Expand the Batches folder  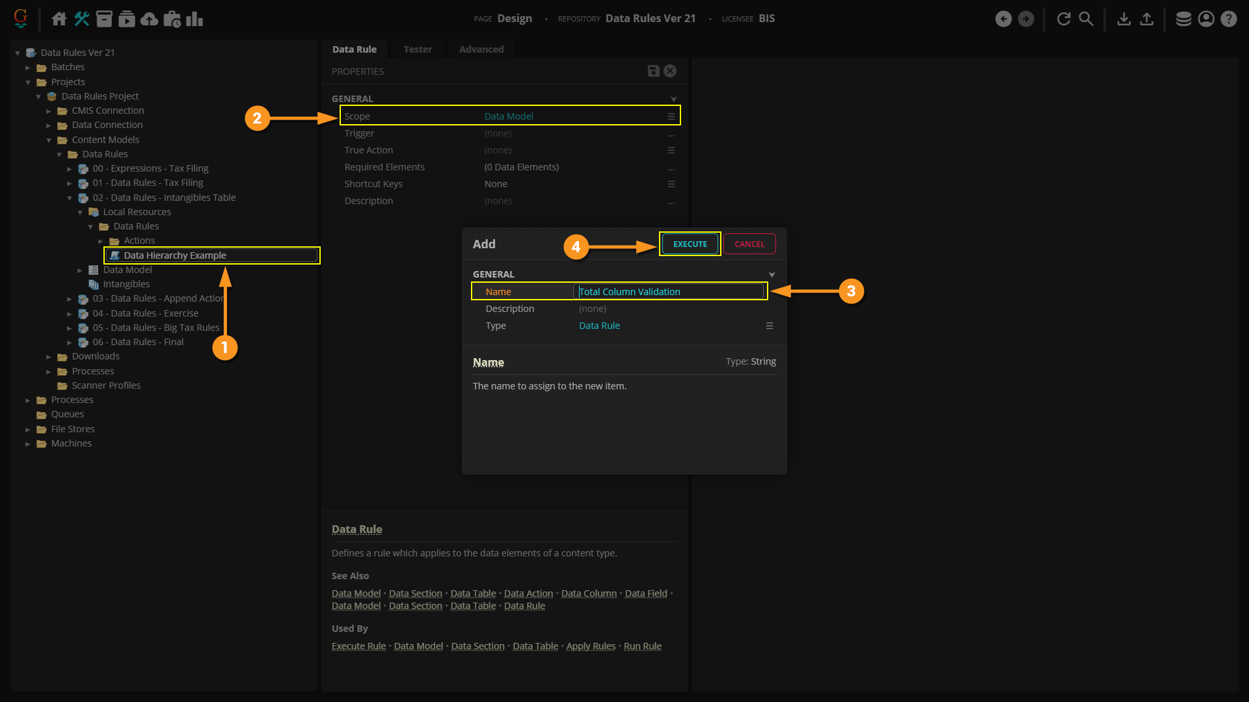(28, 68)
